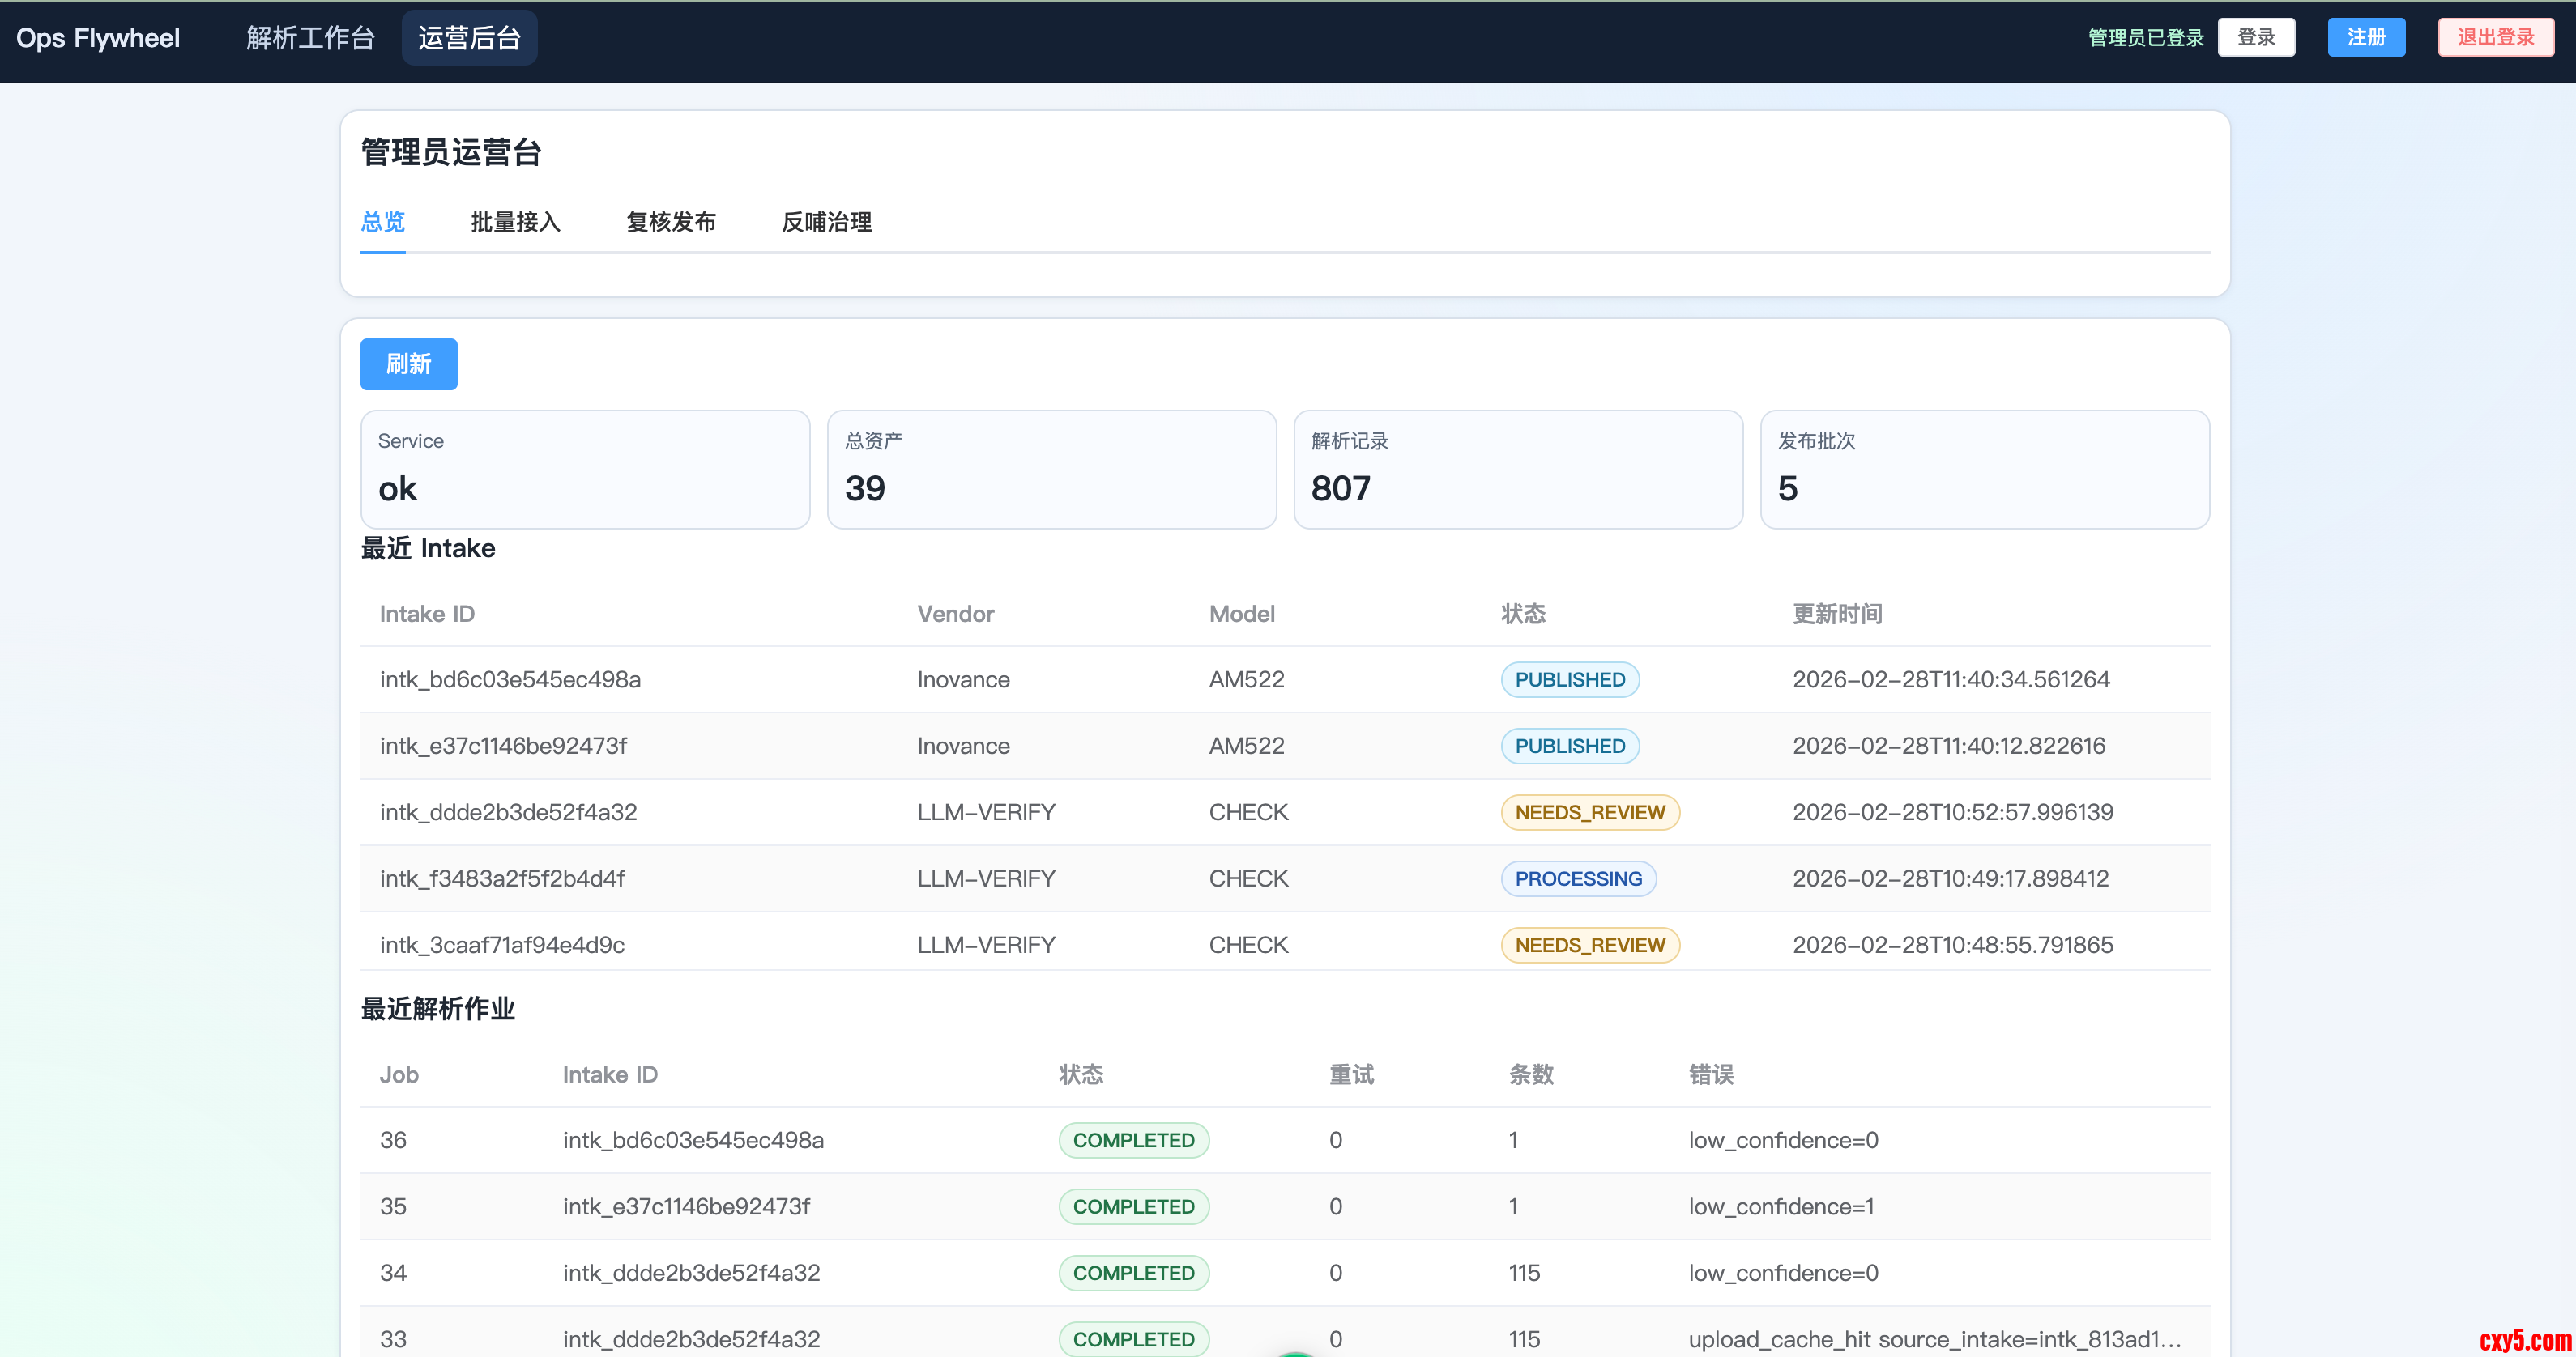
Task: Switch to the 总览 tab
Action: pyautogui.click(x=383, y=222)
